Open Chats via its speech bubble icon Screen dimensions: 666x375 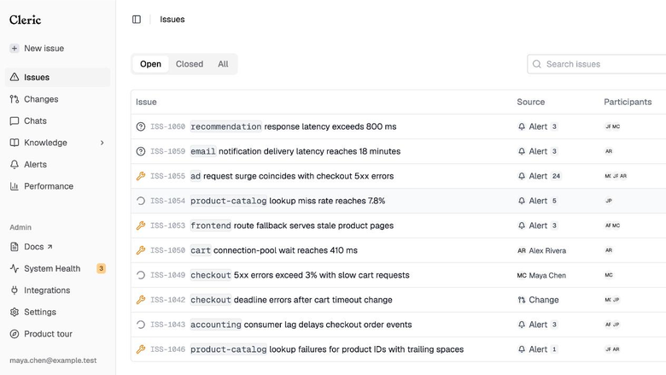point(15,121)
